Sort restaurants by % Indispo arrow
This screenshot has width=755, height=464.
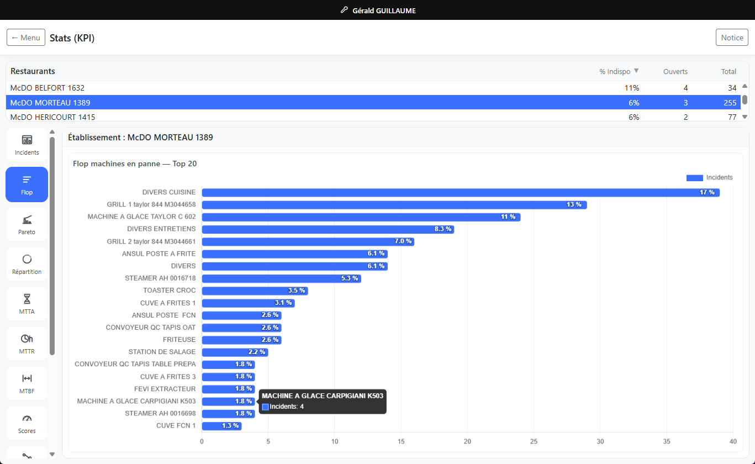636,71
